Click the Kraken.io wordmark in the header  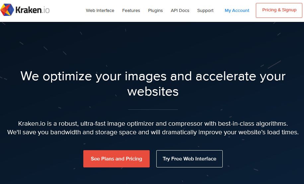[x=33, y=10]
